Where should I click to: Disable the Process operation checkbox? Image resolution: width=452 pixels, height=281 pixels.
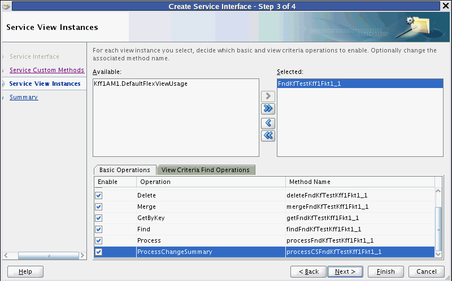pyautogui.click(x=98, y=240)
